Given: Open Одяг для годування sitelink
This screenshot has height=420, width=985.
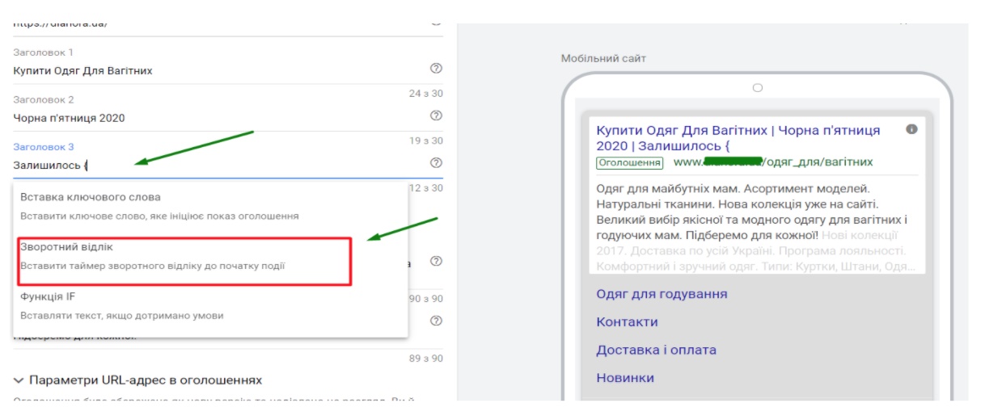Looking at the screenshot, I should pos(662,294).
